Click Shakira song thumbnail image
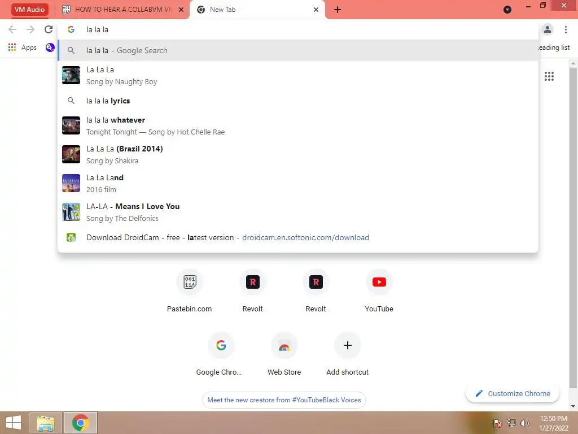This screenshot has height=434, width=578. 71,154
